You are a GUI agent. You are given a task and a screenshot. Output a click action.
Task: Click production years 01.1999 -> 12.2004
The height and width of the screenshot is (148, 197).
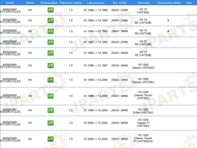point(96,110)
